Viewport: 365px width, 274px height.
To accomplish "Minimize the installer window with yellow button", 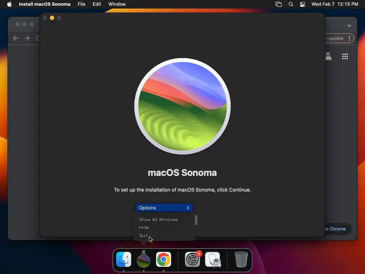I will click(x=52, y=18).
